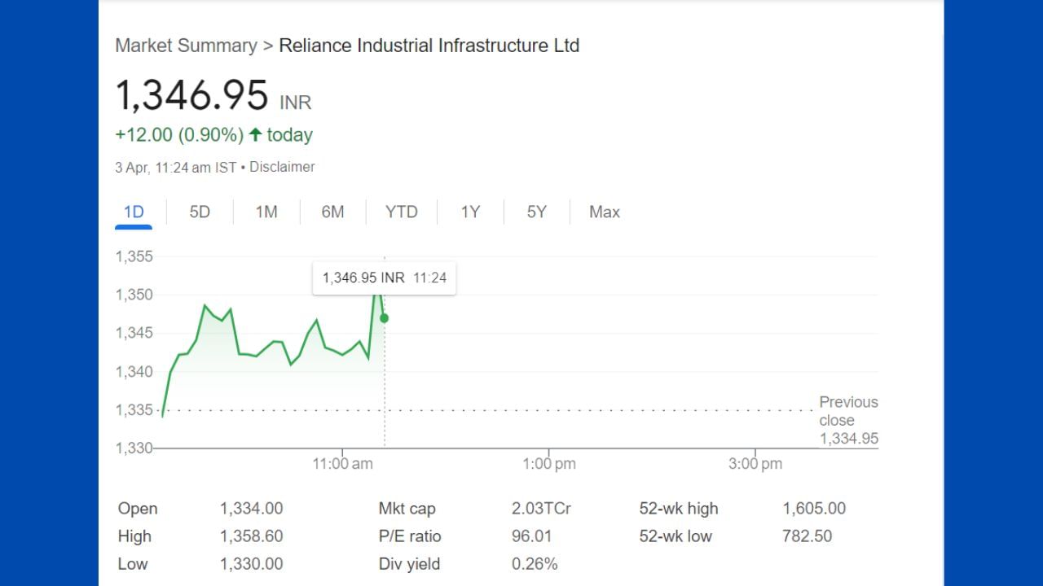
Task: Click the 3:00 pm axis label
Action: coord(755,464)
